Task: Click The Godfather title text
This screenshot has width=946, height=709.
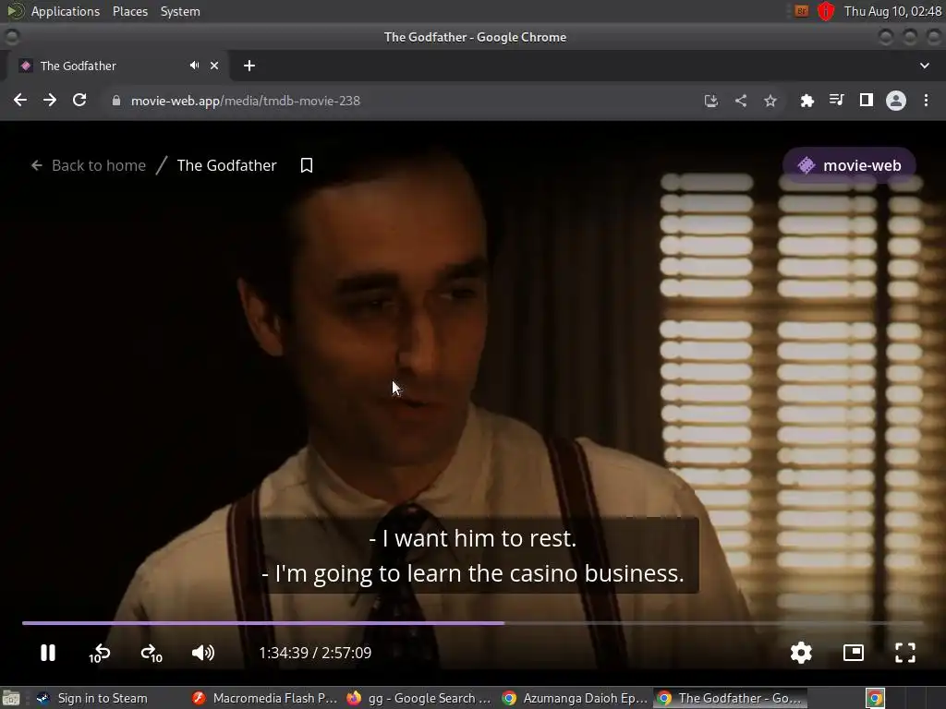Action: (x=227, y=165)
